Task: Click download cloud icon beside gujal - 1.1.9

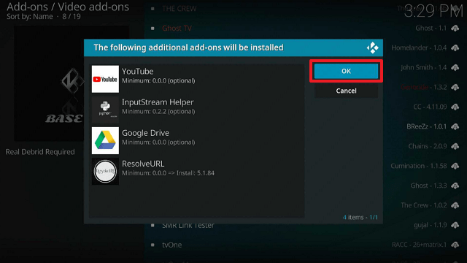Action: pos(455,225)
